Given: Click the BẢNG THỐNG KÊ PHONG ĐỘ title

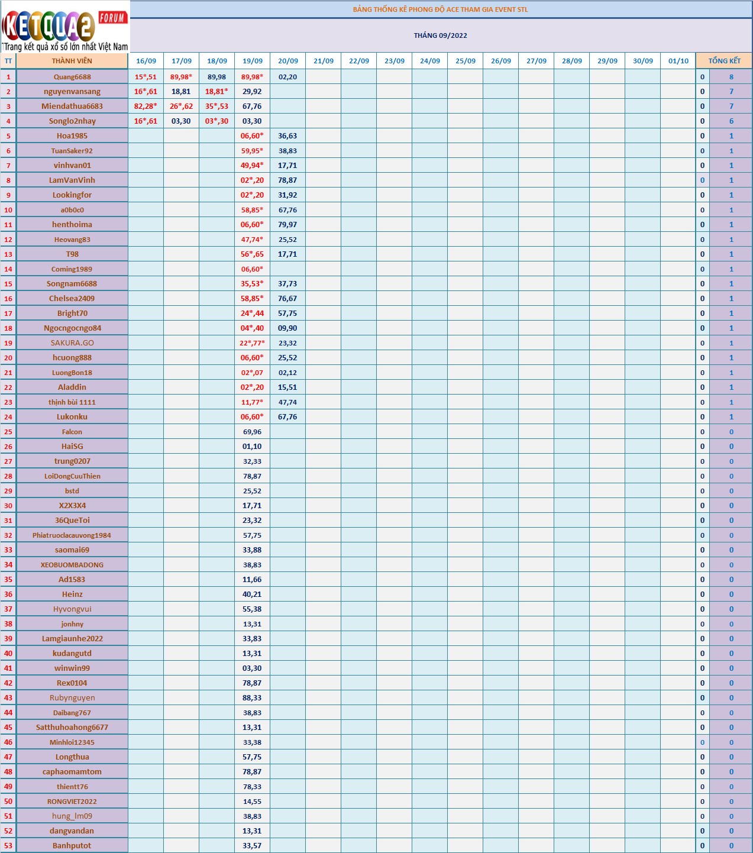Looking at the screenshot, I should [x=441, y=9].
